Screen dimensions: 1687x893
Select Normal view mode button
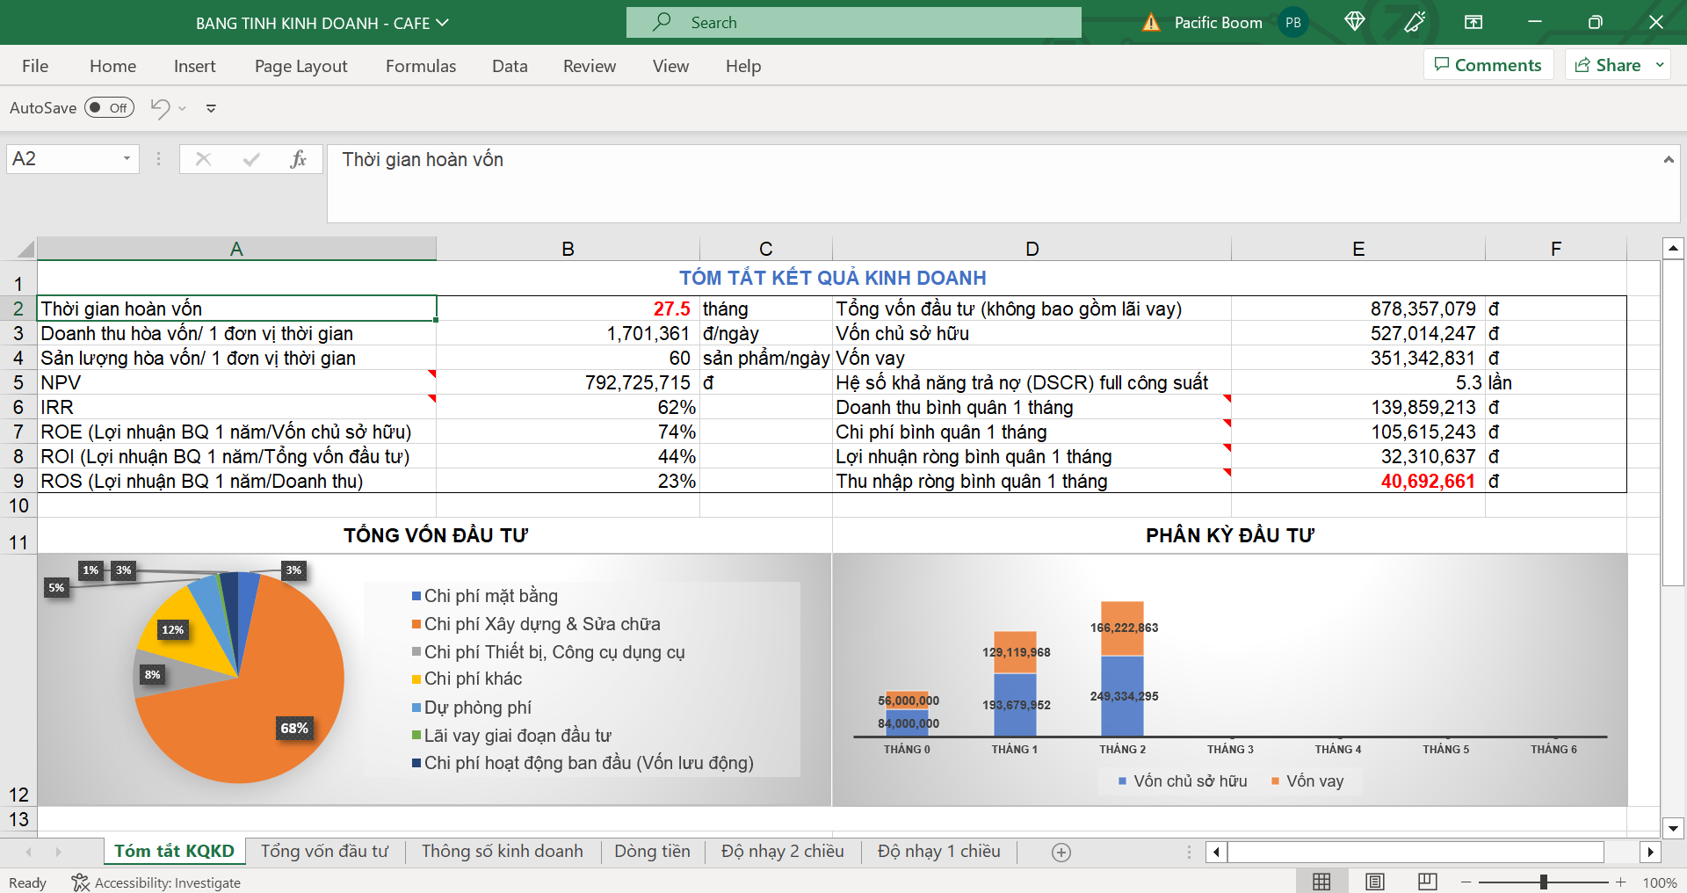tap(1321, 882)
